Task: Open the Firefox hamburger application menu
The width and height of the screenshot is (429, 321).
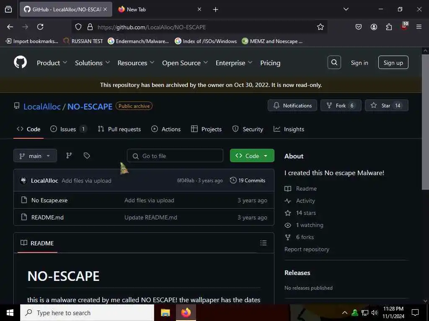Action: click(x=419, y=27)
